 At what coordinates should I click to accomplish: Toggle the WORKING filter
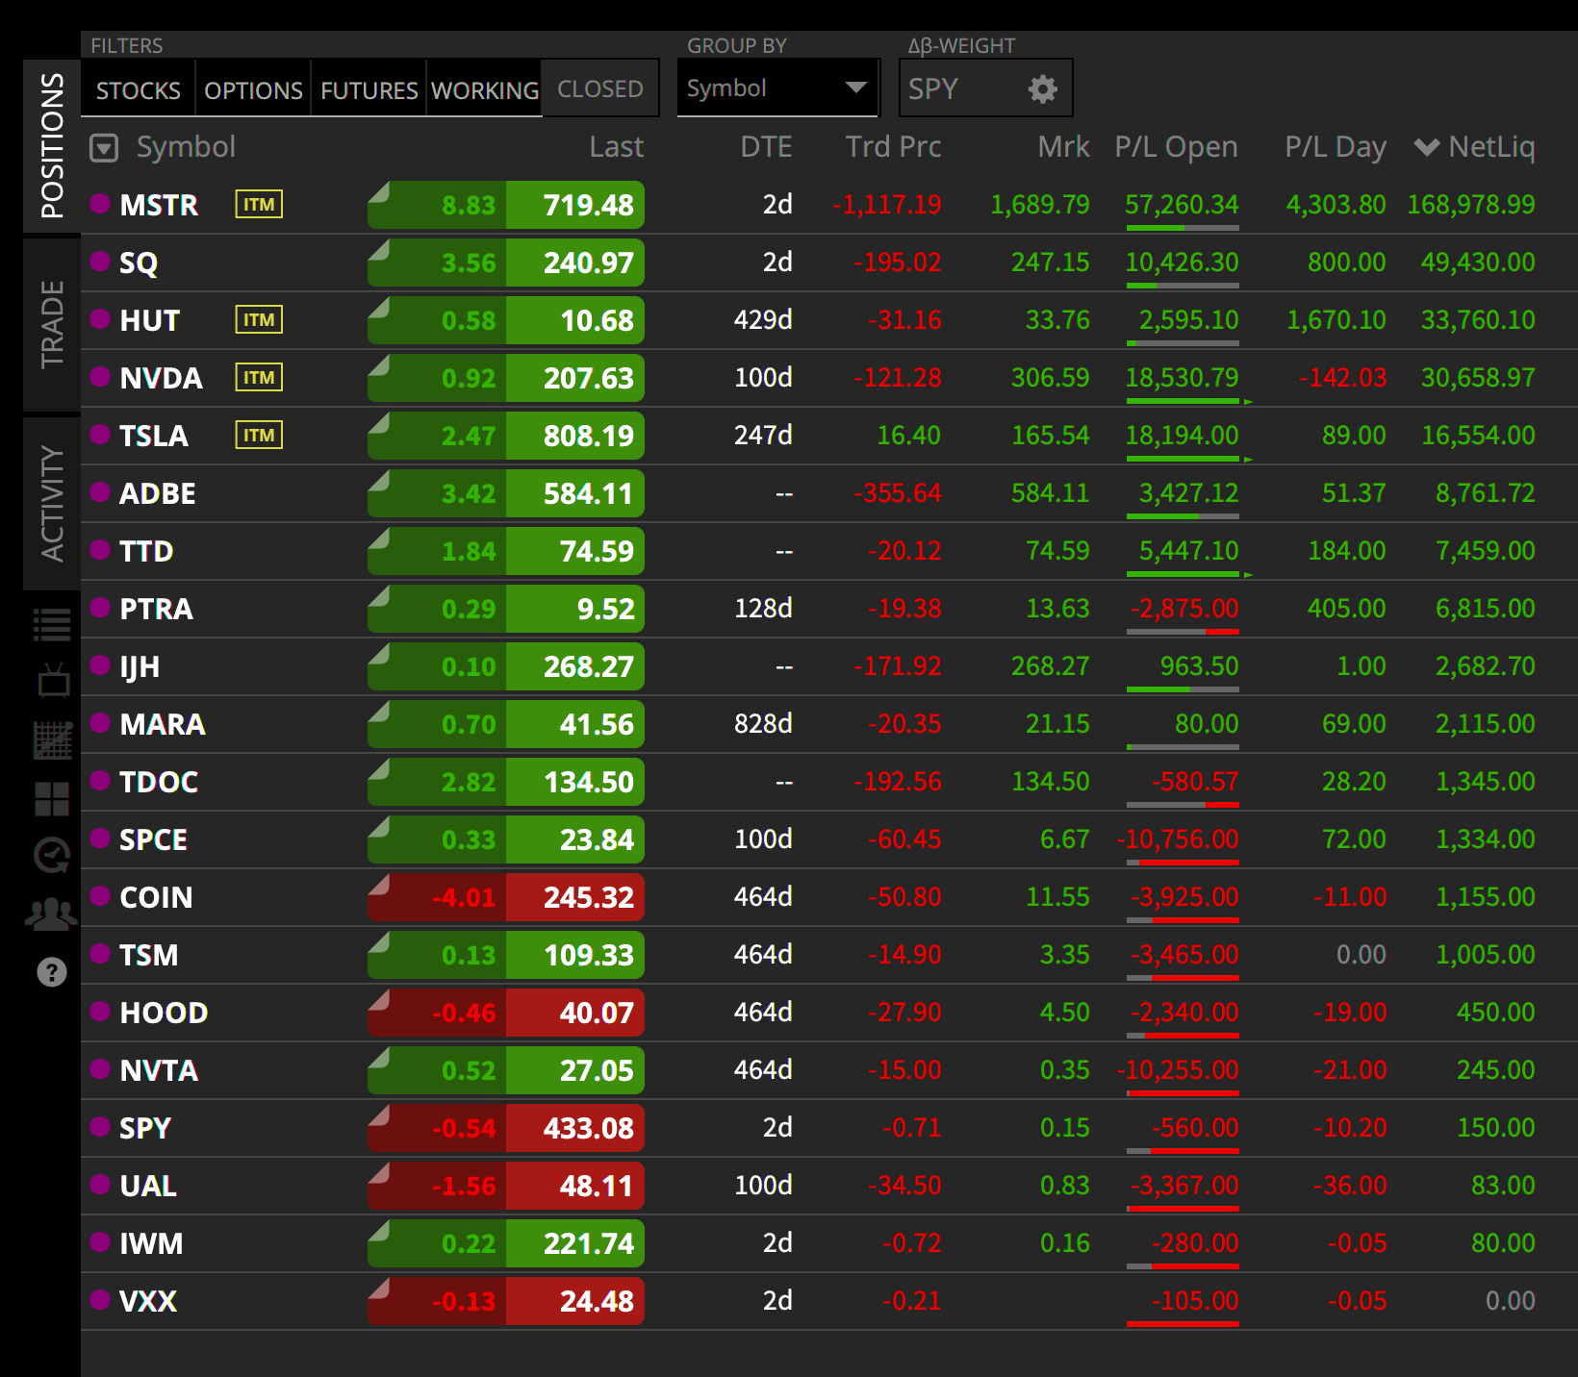click(x=484, y=89)
